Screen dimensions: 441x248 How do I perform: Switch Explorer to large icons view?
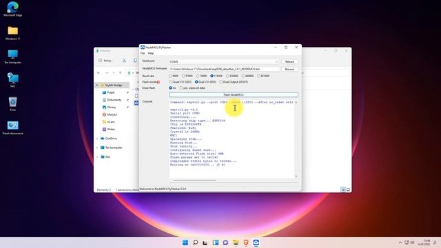click(348, 190)
